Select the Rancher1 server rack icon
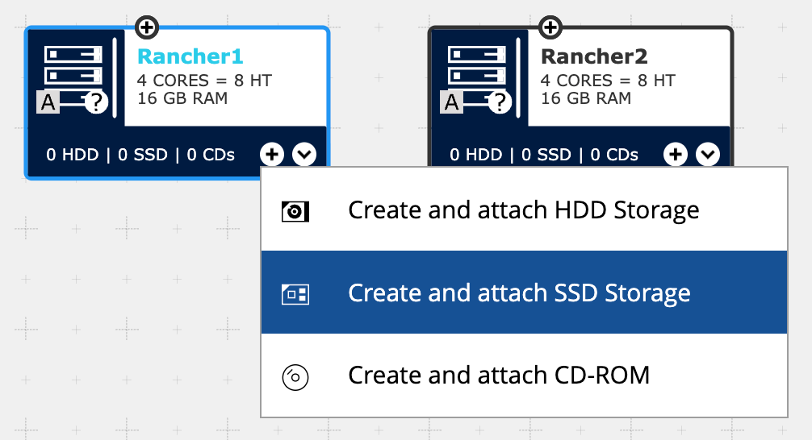Image resolution: width=812 pixels, height=440 pixels. click(x=73, y=65)
